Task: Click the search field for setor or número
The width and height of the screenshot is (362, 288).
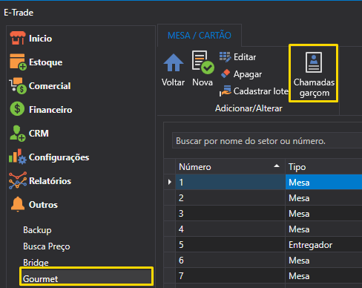Action: (x=267, y=141)
